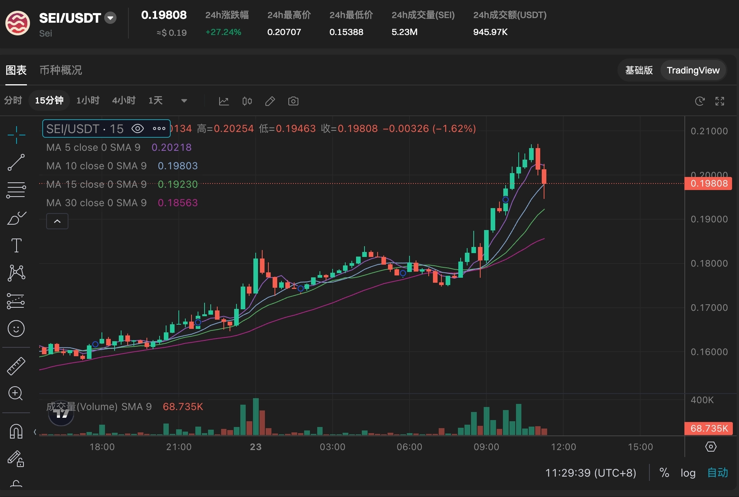Screen dimensions: 739x497
Task: Click the 23 date marker on time axis
Action: [256, 447]
